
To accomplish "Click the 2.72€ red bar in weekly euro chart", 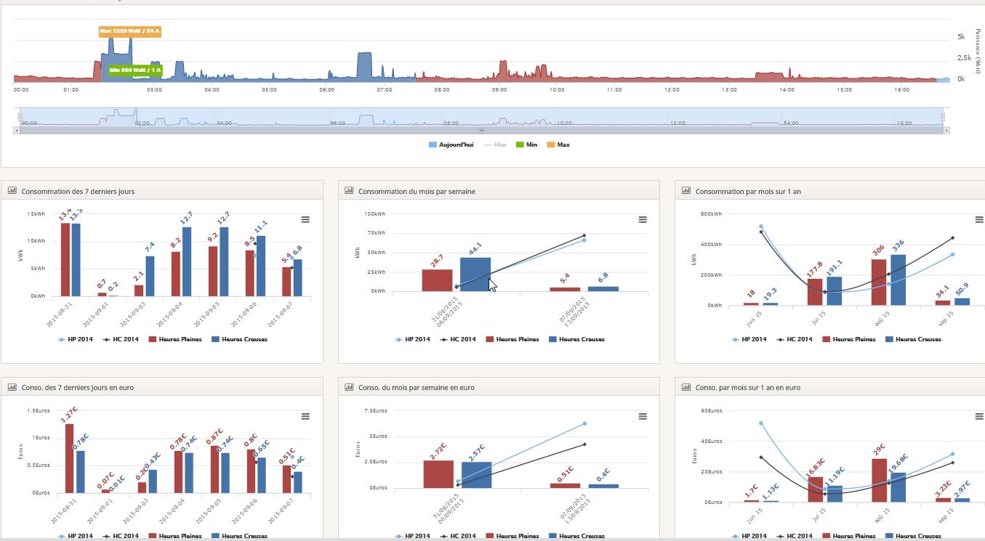I will click(438, 474).
